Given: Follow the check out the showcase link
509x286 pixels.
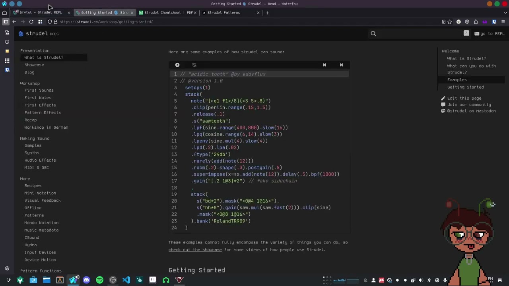Looking at the screenshot, I should [x=195, y=250].
